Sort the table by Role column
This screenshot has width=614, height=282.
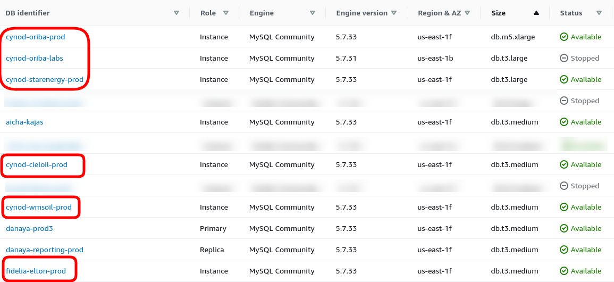click(226, 13)
